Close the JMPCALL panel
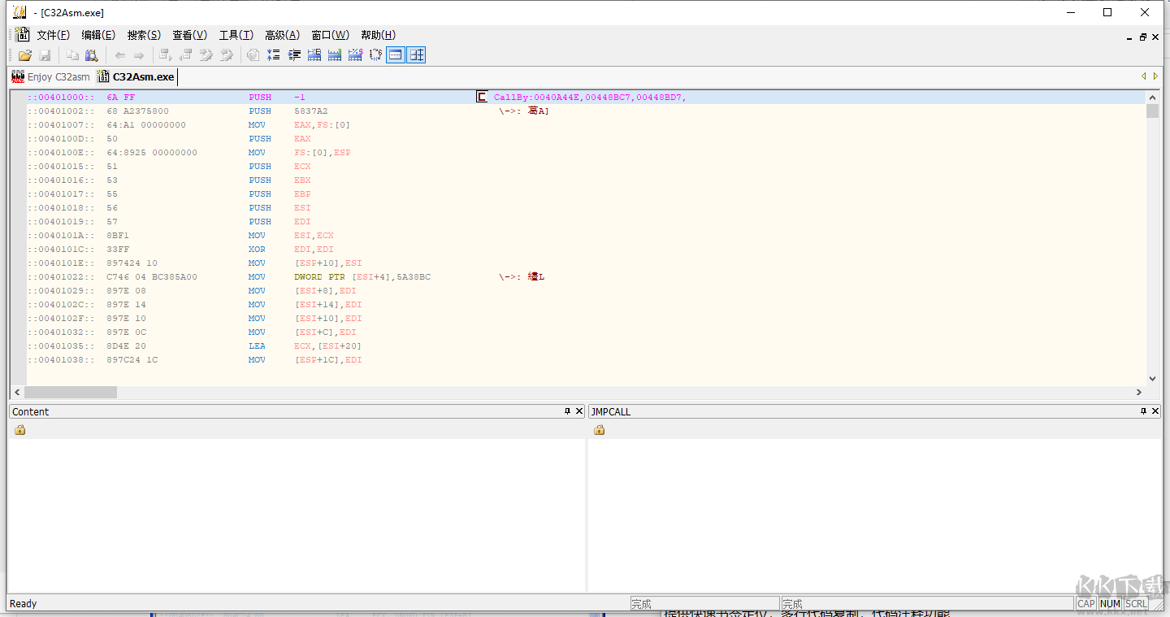Image resolution: width=1170 pixels, height=617 pixels. tap(1155, 411)
